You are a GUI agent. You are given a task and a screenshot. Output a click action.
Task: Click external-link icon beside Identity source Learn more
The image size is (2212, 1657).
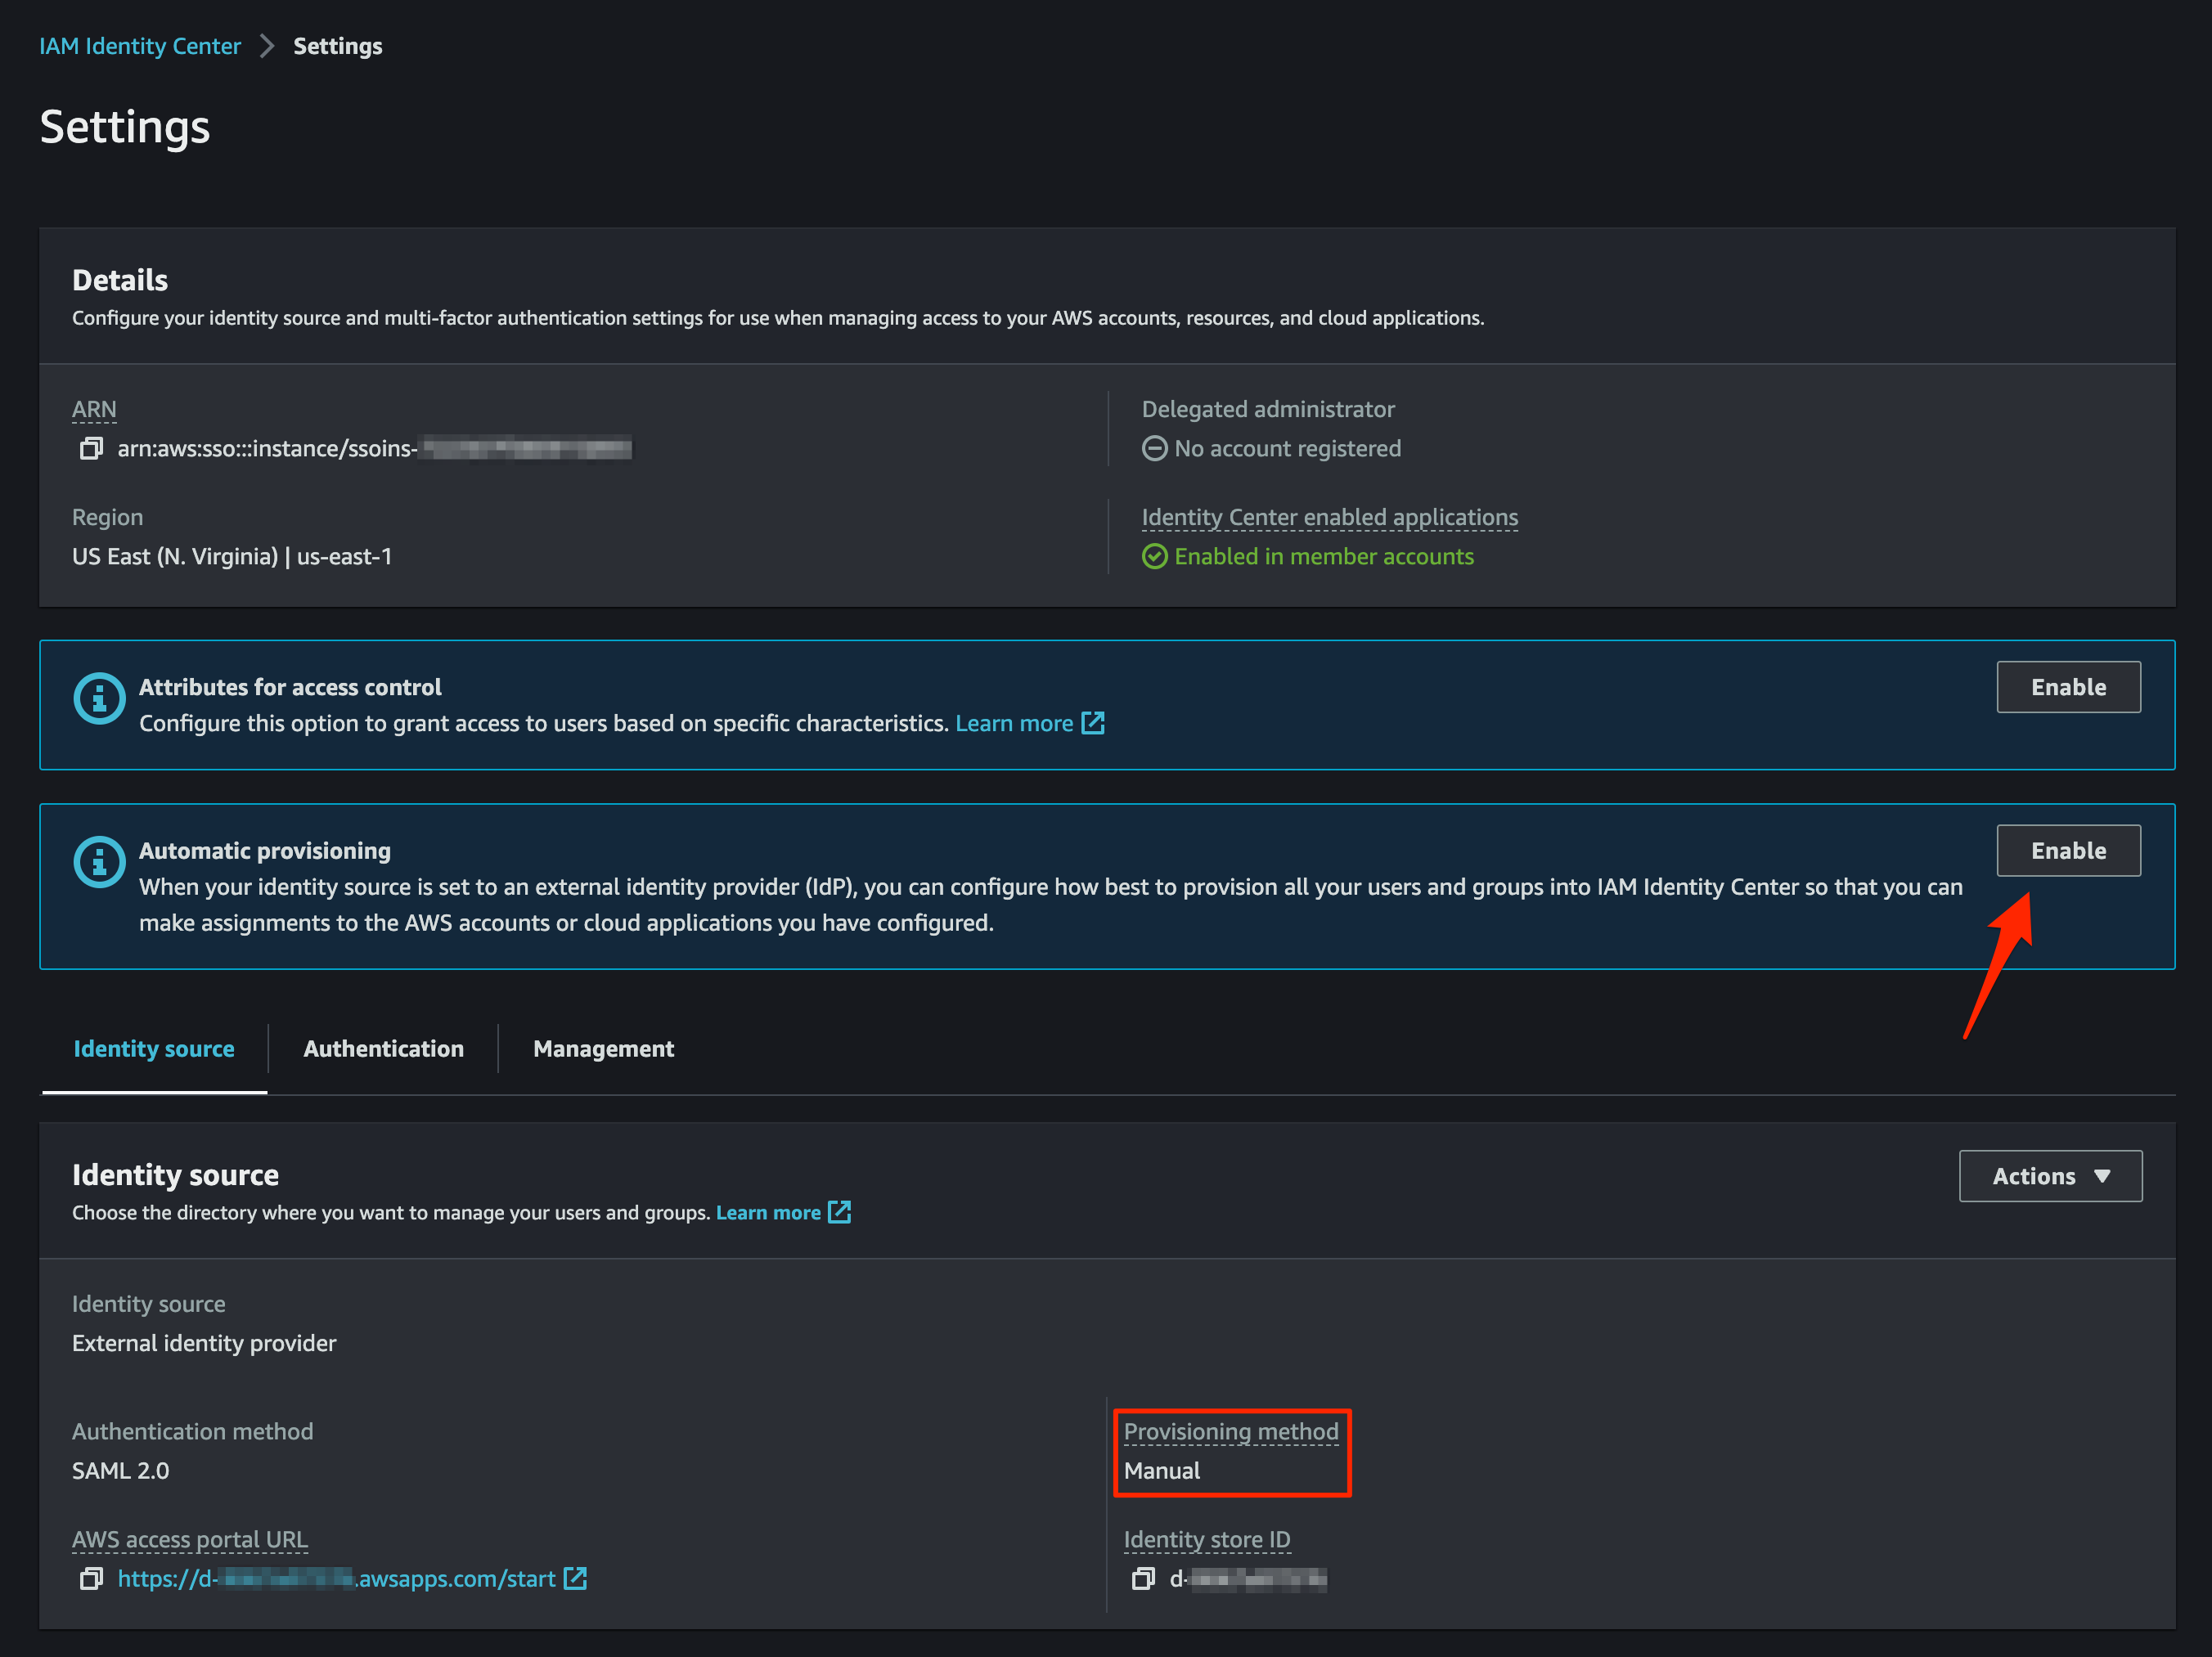coord(840,1212)
